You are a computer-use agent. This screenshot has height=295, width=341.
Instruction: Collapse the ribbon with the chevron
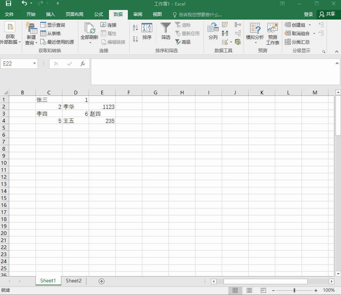(x=337, y=52)
